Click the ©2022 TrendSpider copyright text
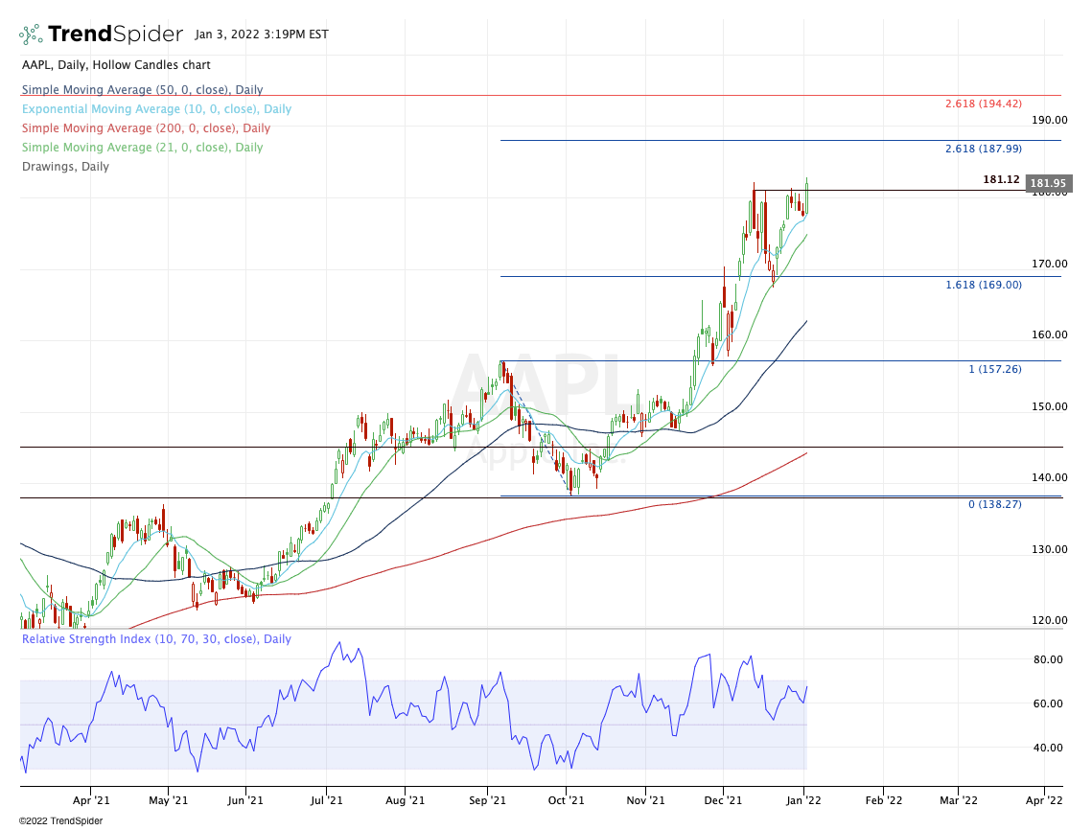 (x=60, y=821)
